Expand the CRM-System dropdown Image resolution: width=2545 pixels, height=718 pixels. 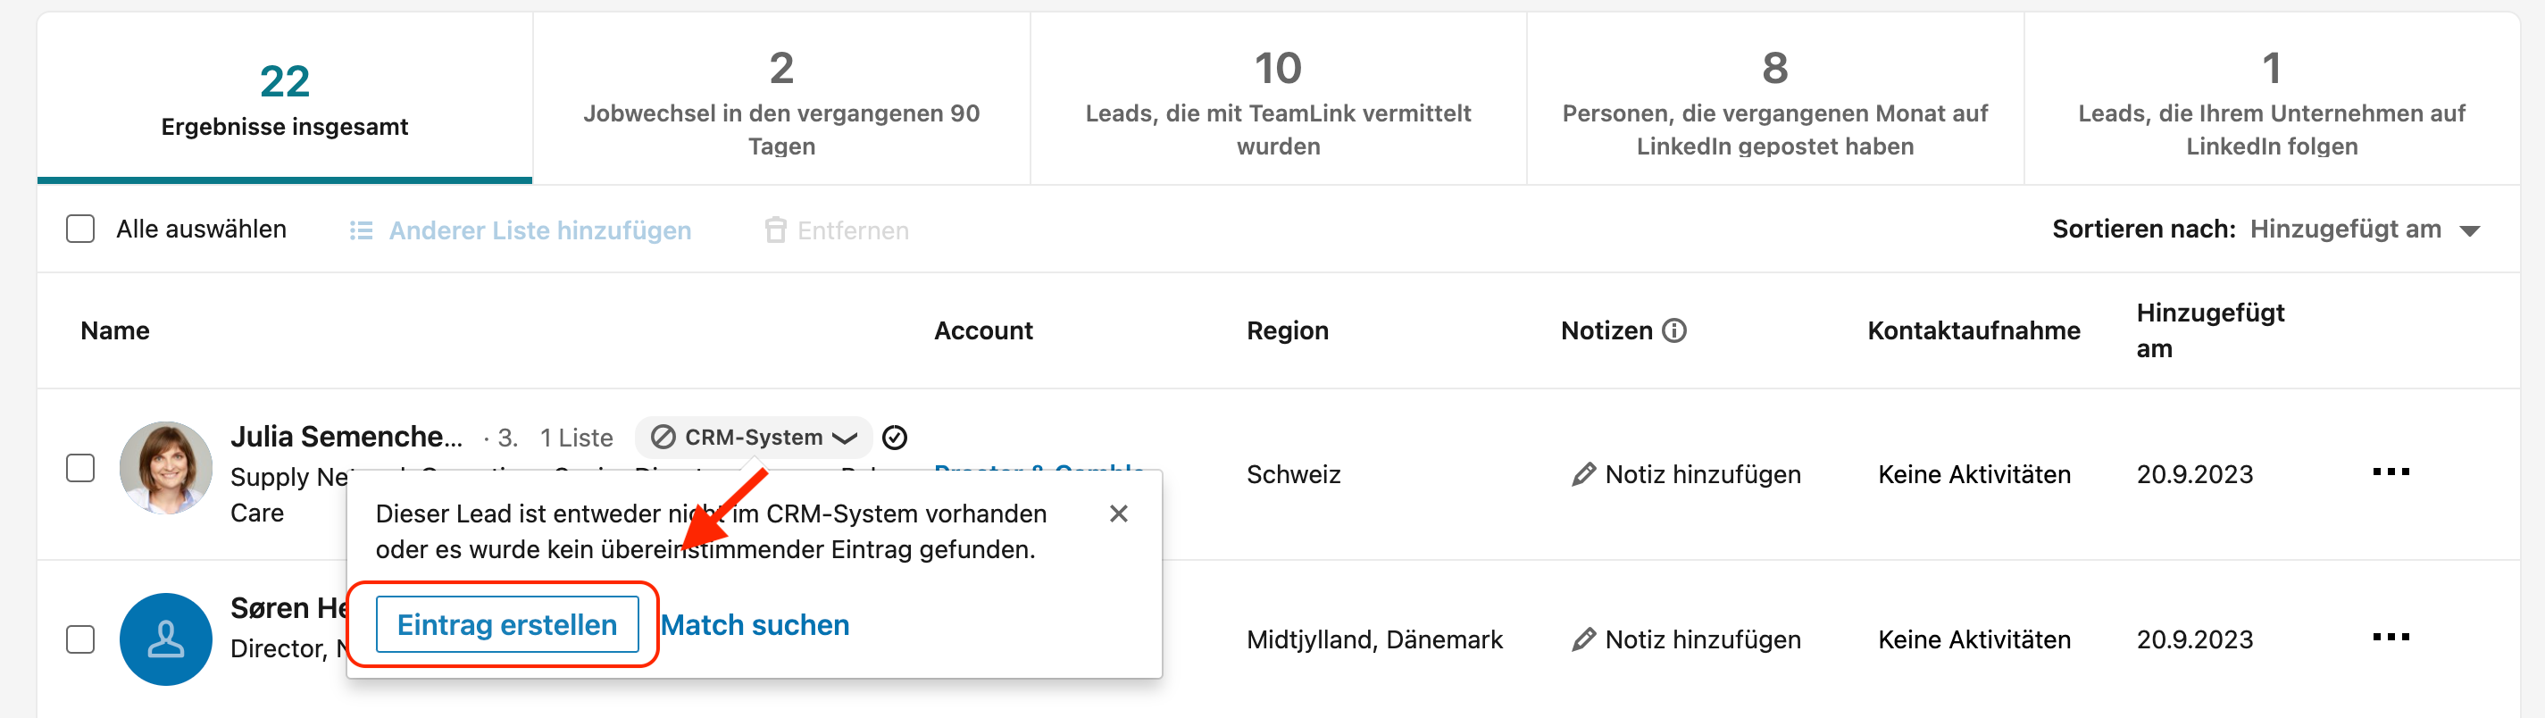tap(754, 438)
